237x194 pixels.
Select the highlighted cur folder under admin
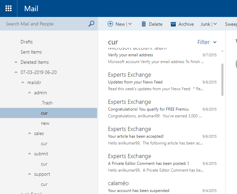49,113
